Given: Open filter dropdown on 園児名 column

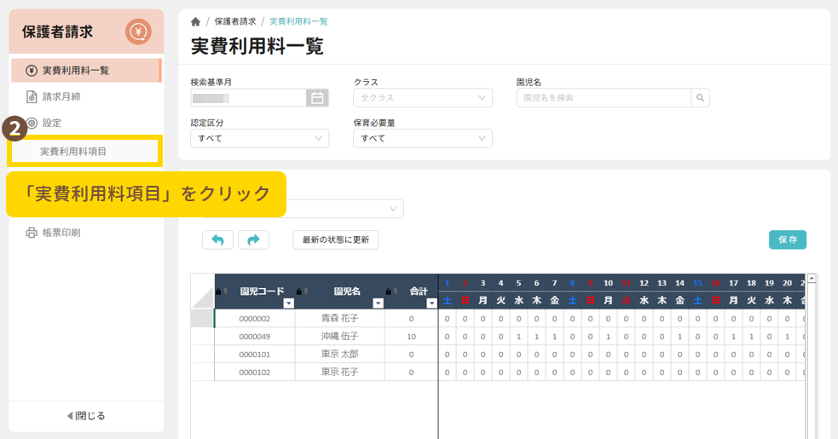Looking at the screenshot, I should click(x=378, y=303).
